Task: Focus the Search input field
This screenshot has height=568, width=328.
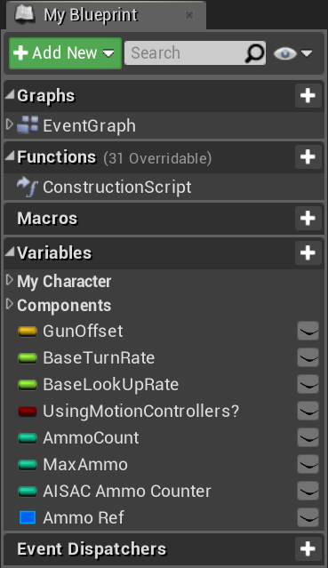Action: coord(187,53)
